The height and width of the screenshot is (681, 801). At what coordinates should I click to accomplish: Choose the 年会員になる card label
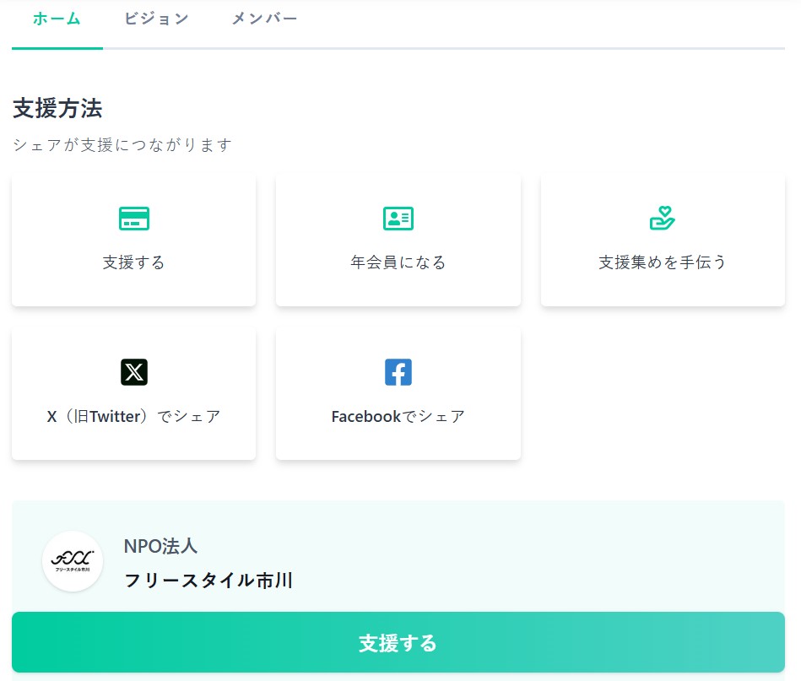398,262
